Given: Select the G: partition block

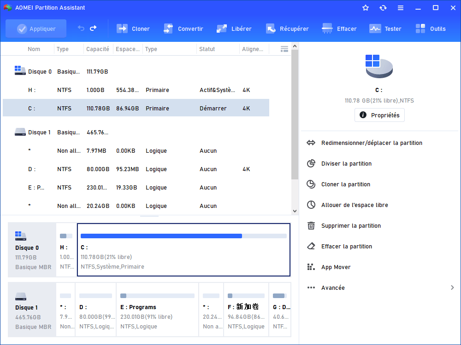Looking at the screenshot, I should pos(280,310).
